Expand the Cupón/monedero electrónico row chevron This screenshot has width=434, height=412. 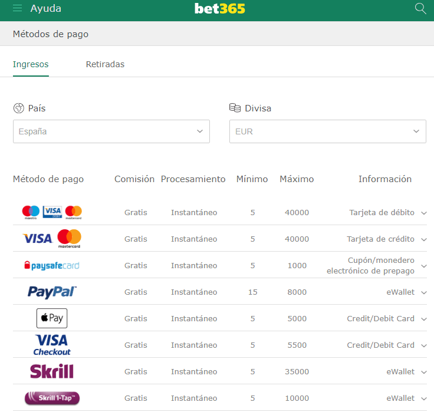click(x=424, y=266)
